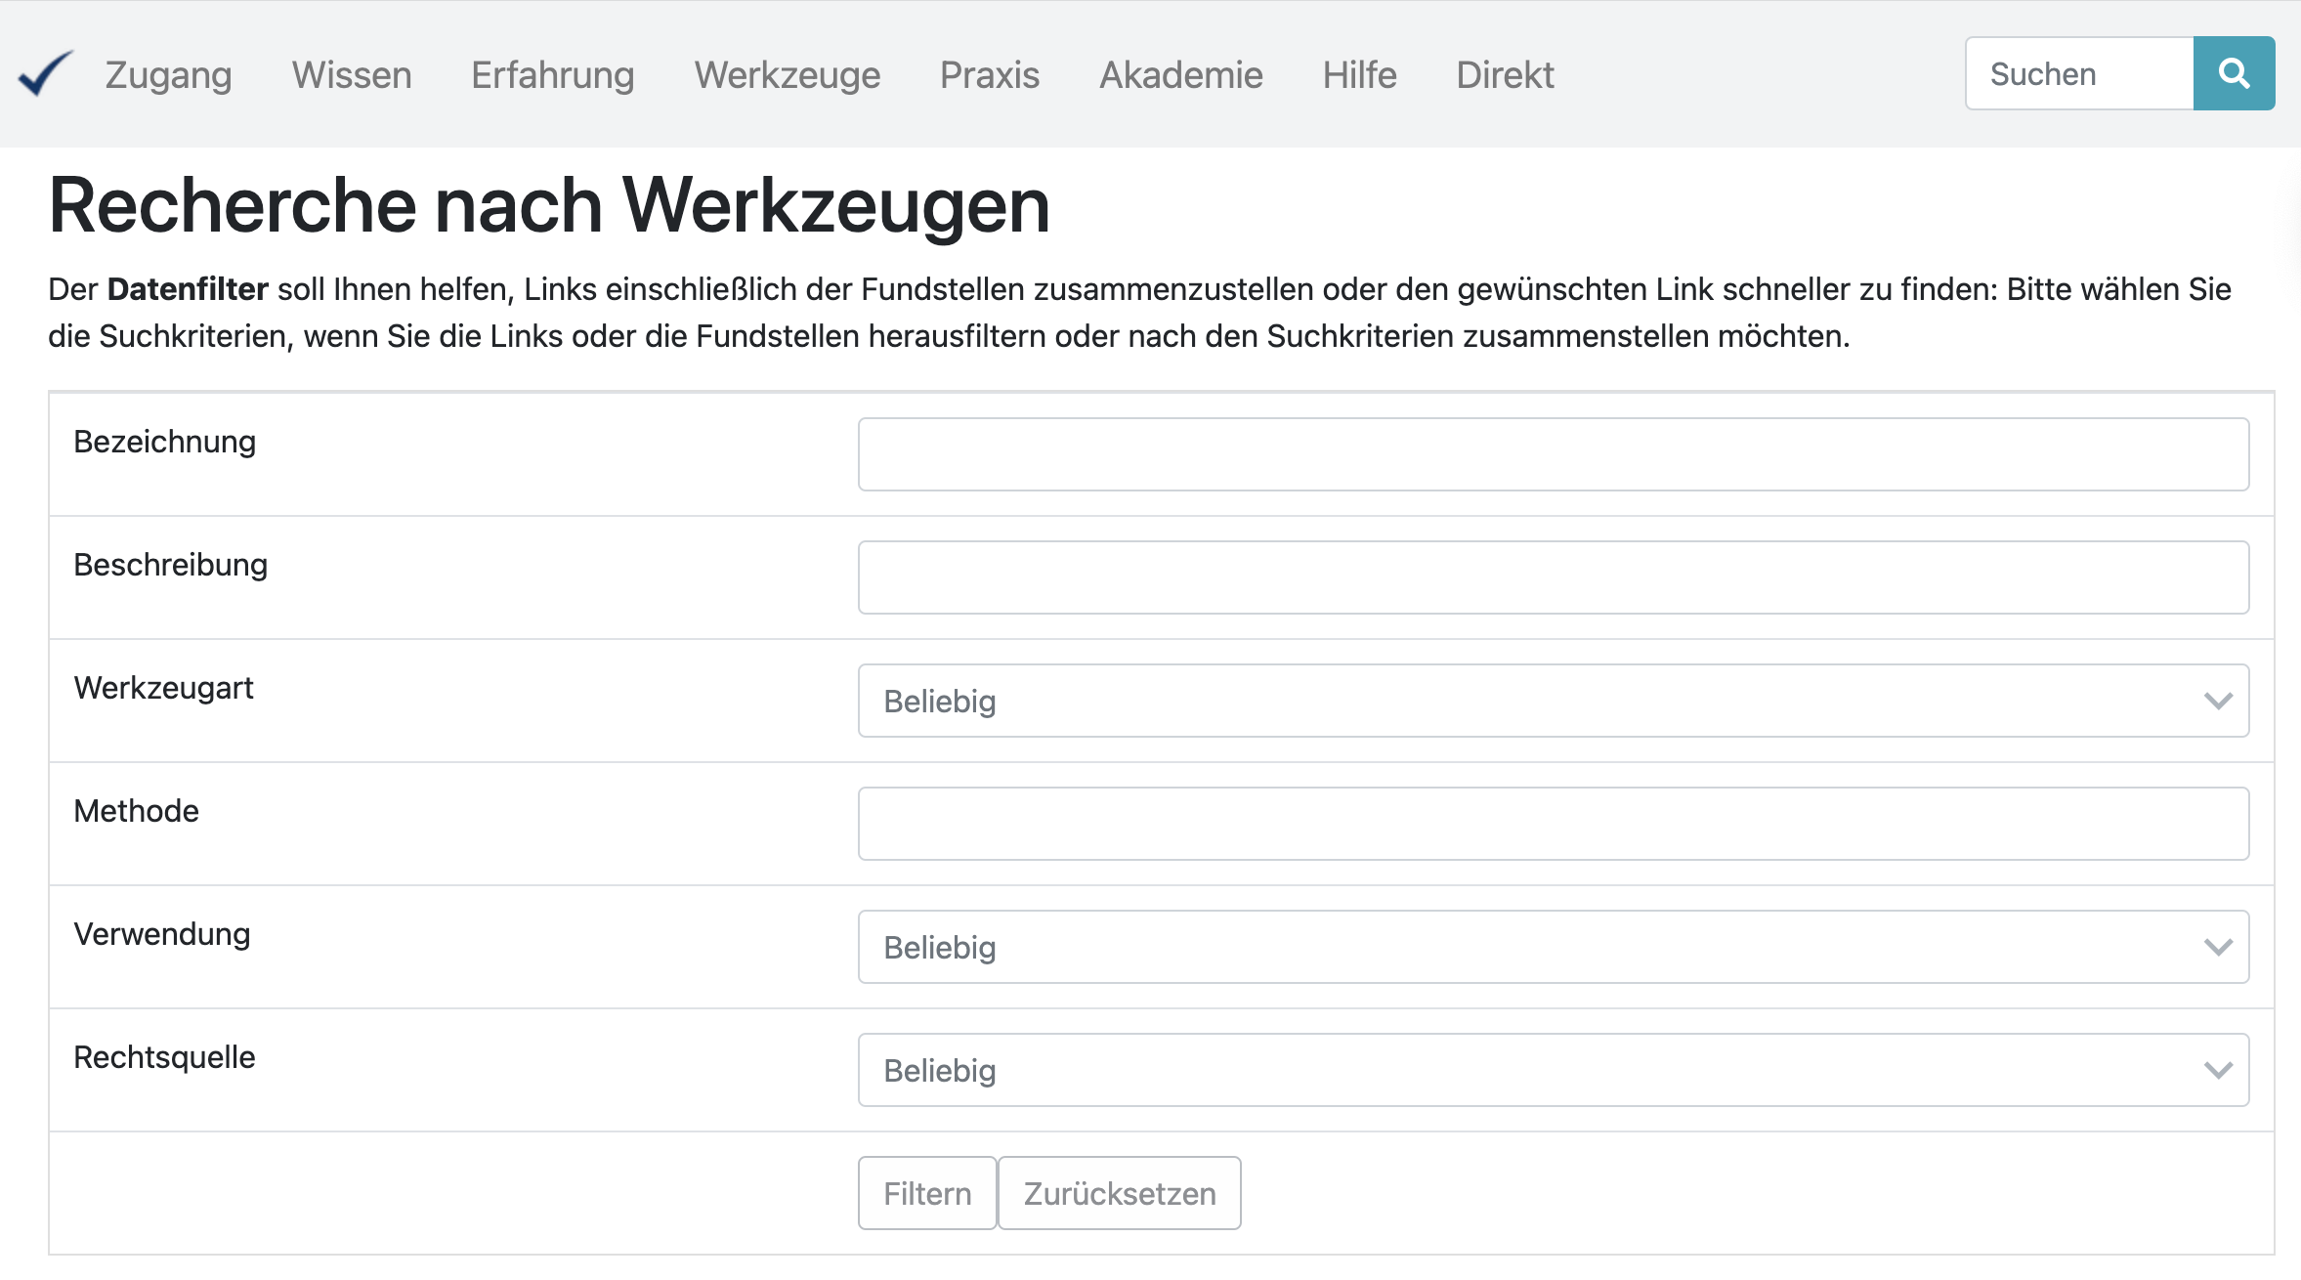Expand the Werkzeugart dropdown
Viewport: 2301px width, 1280px height.
[1553, 701]
